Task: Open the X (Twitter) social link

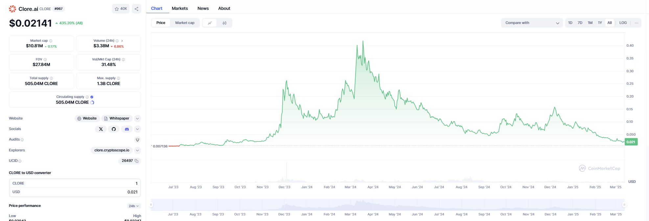Action: [x=101, y=129]
